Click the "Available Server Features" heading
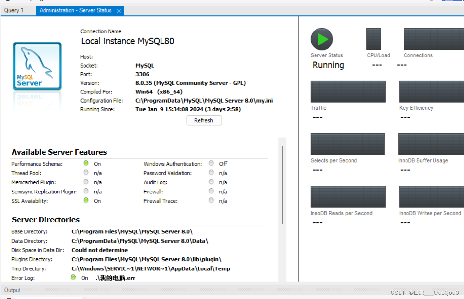 tap(59, 152)
